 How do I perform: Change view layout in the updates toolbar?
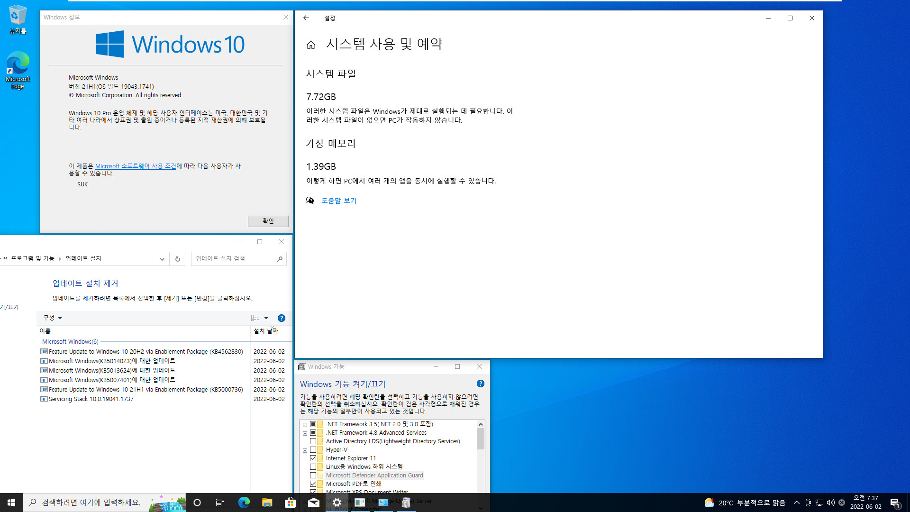point(255,318)
